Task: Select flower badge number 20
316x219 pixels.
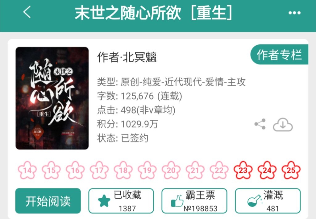Action: tap(171, 170)
